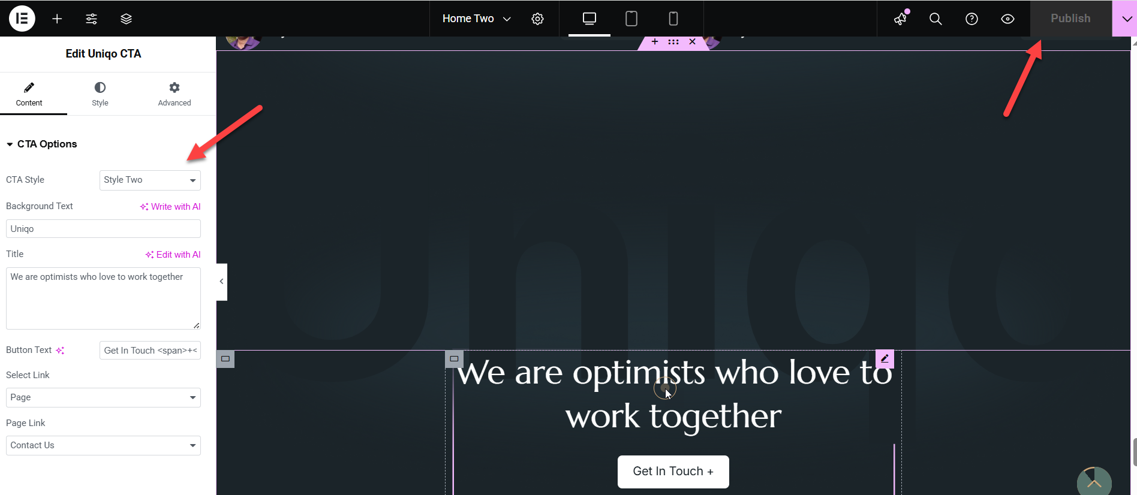This screenshot has height=495, width=1137.
Task: Open the Finder search icon
Action: click(x=936, y=19)
